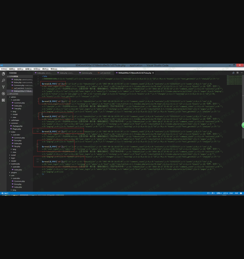Close the 9040ab6906a15768edcd9e5b1d57fcda.php tab
Viewport: 244px width, 259px height.
point(153,73)
